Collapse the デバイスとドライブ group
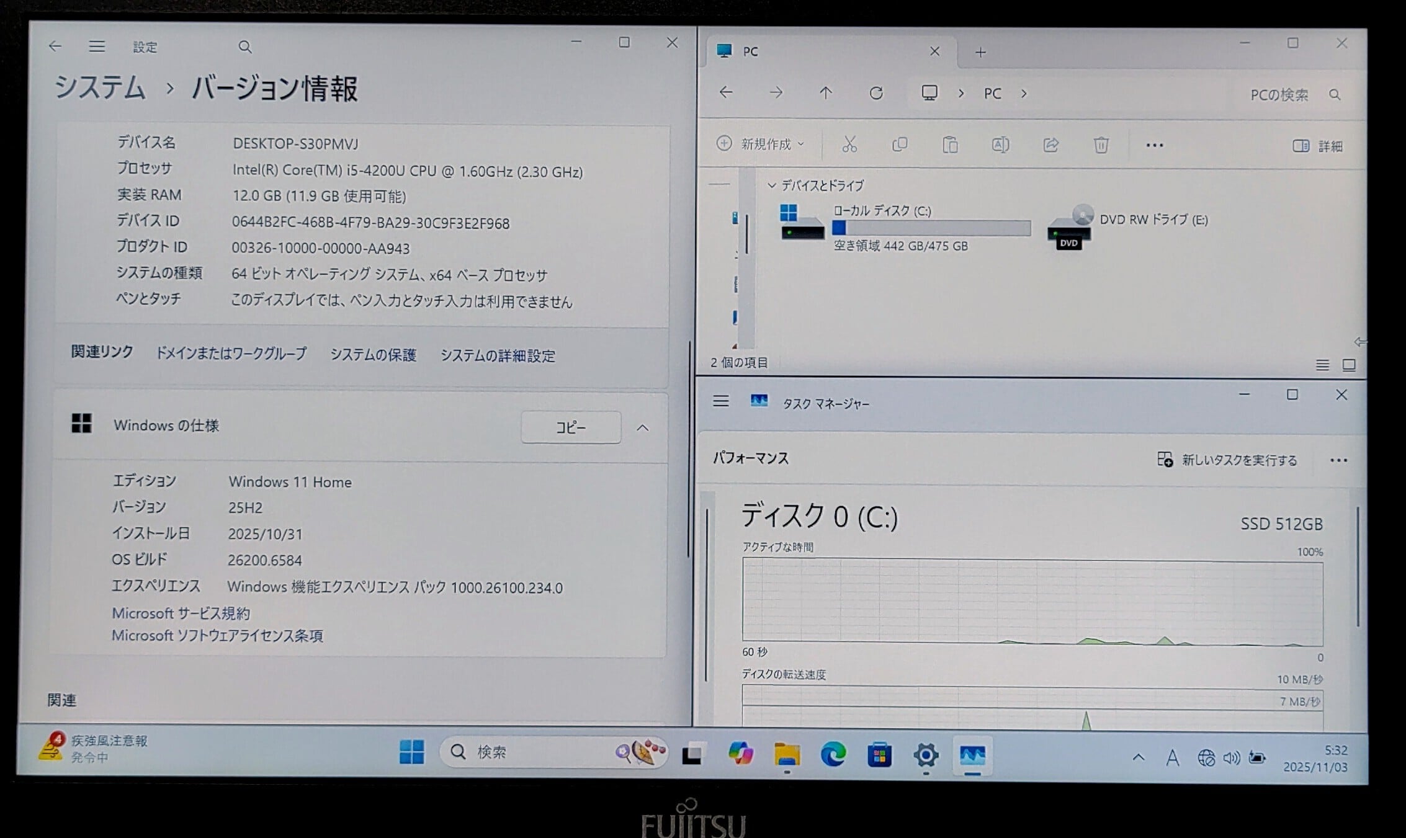 (x=772, y=185)
